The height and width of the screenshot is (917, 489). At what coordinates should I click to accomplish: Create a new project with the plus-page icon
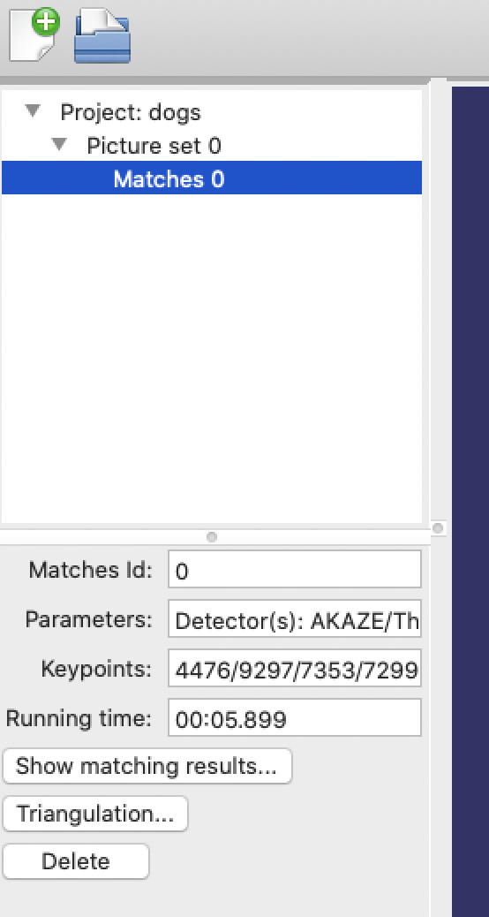(x=34, y=36)
